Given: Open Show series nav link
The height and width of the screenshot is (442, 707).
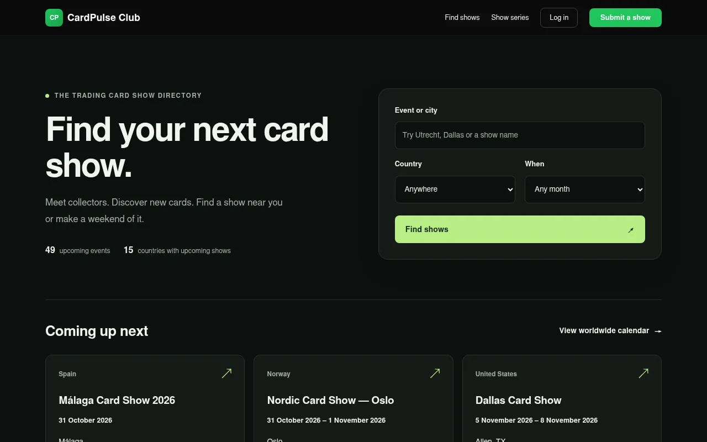Looking at the screenshot, I should click(x=510, y=18).
